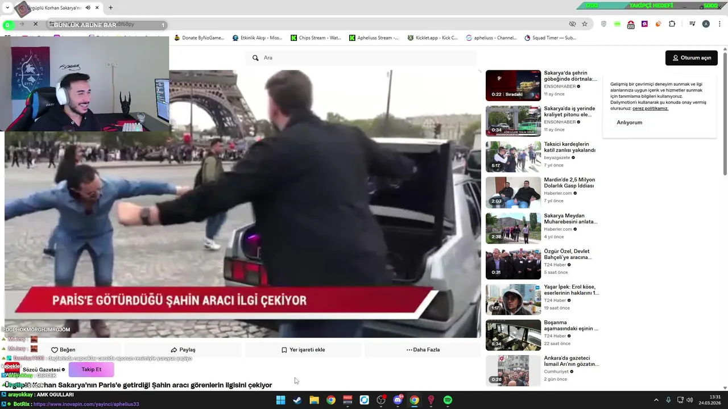Open the blue sync app taskbar icon
The image size is (728, 409).
click(364, 400)
